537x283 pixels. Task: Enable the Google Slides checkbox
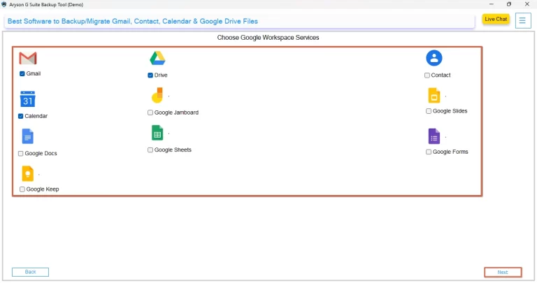[429, 111]
